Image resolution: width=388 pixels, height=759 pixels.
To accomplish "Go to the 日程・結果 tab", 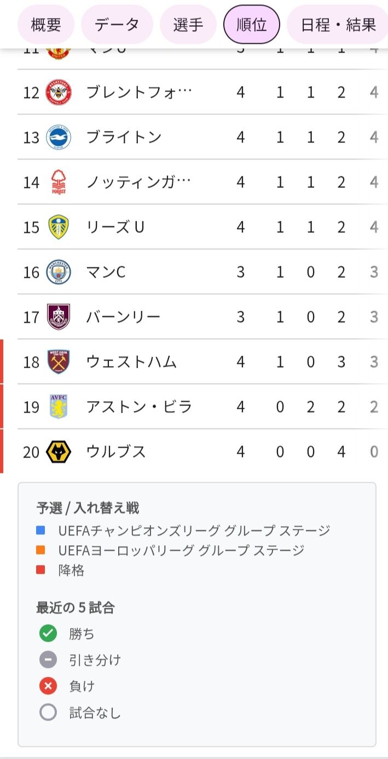I will pyautogui.click(x=338, y=24).
